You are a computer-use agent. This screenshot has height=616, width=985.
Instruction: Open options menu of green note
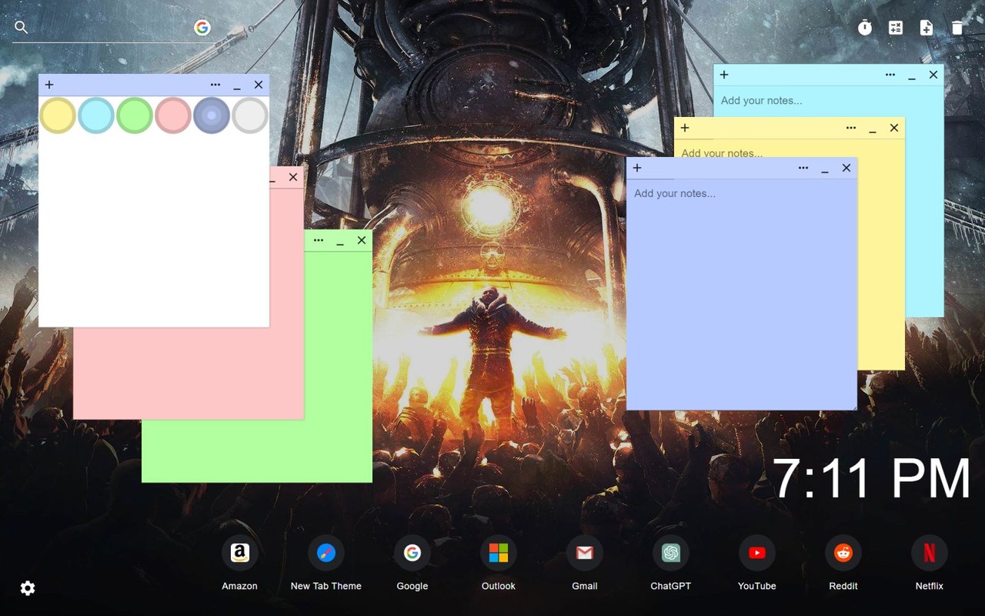[x=319, y=240]
